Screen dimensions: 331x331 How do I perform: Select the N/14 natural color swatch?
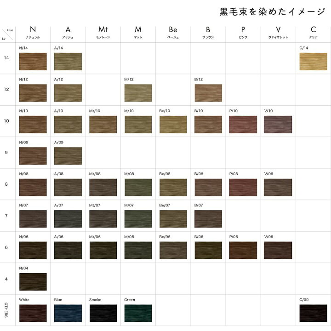click(x=33, y=62)
